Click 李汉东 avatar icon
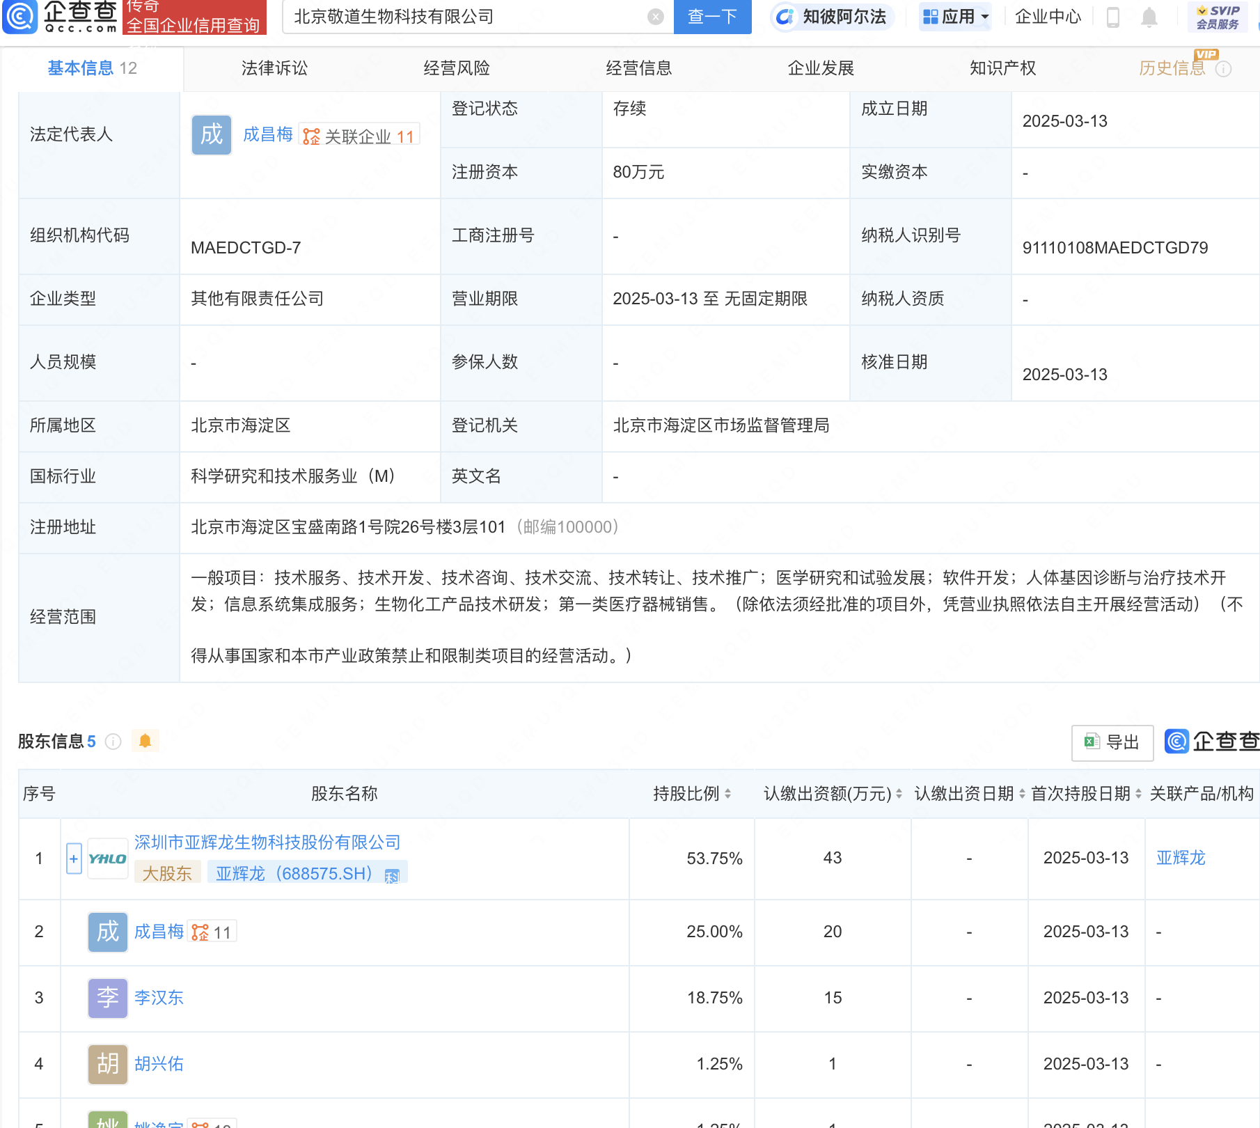Viewport: 1260px width, 1128px height. pyautogui.click(x=107, y=998)
